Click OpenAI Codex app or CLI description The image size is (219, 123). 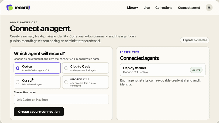(35, 70)
